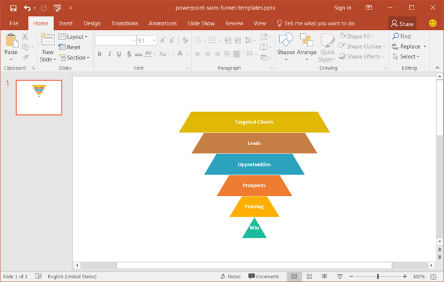444x282 pixels.
Task: Open the Arrange options
Action: (306, 46)
